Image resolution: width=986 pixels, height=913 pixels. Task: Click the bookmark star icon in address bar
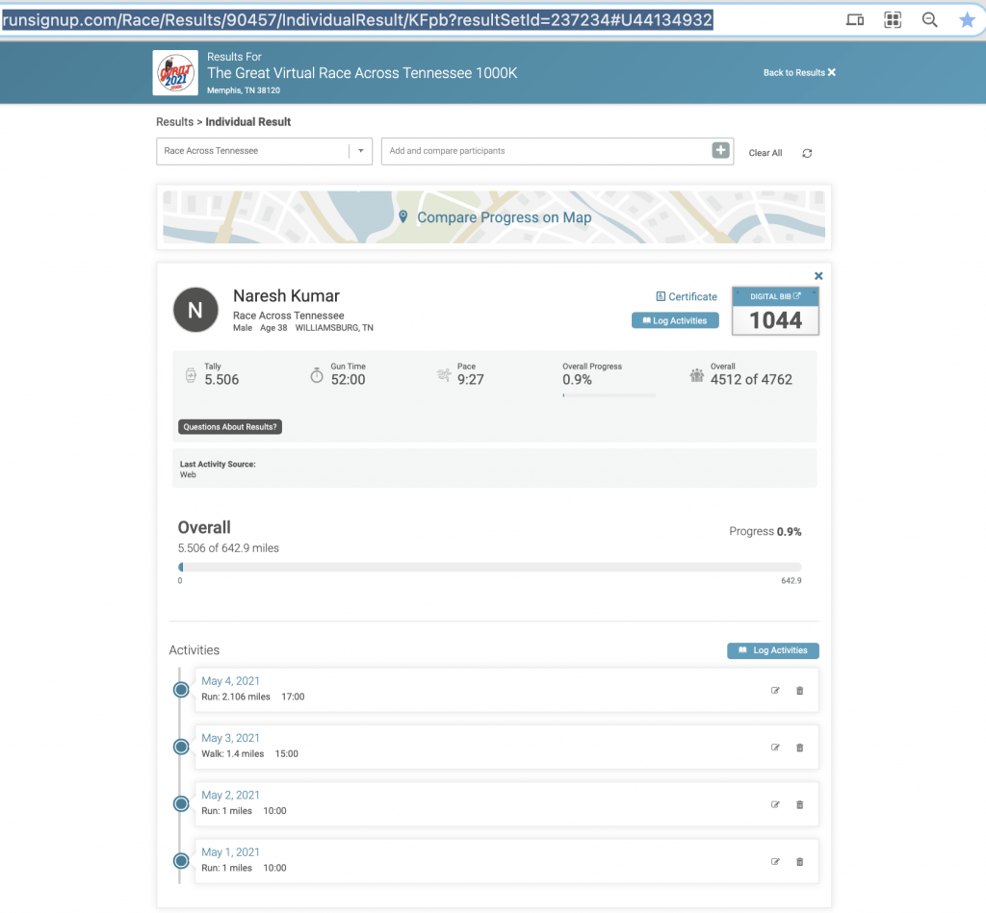(x=967, y=20)
